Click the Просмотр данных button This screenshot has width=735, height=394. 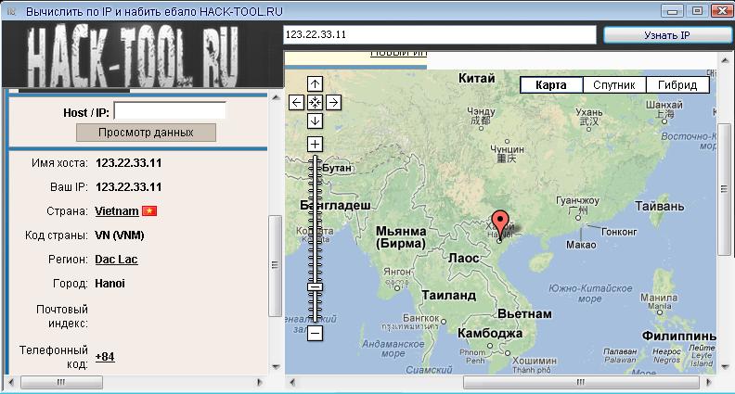[x=146, y=133]
